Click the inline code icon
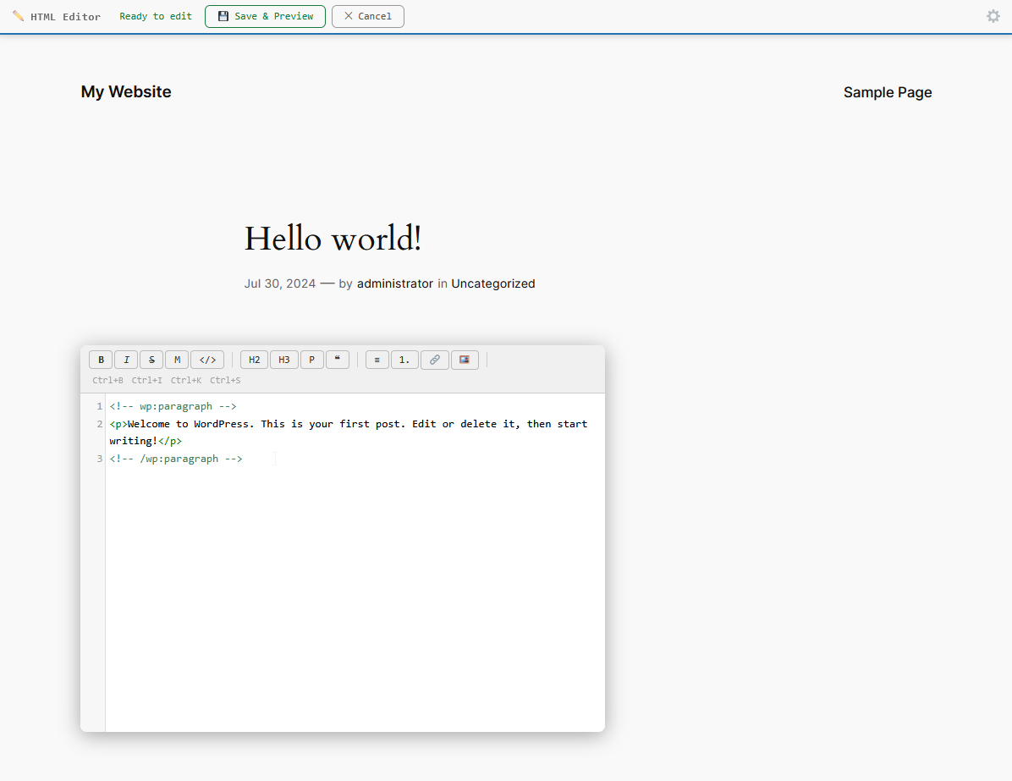Image resolution: width=1012 pixels, height=781 pixels. click(x=207, y=360)
